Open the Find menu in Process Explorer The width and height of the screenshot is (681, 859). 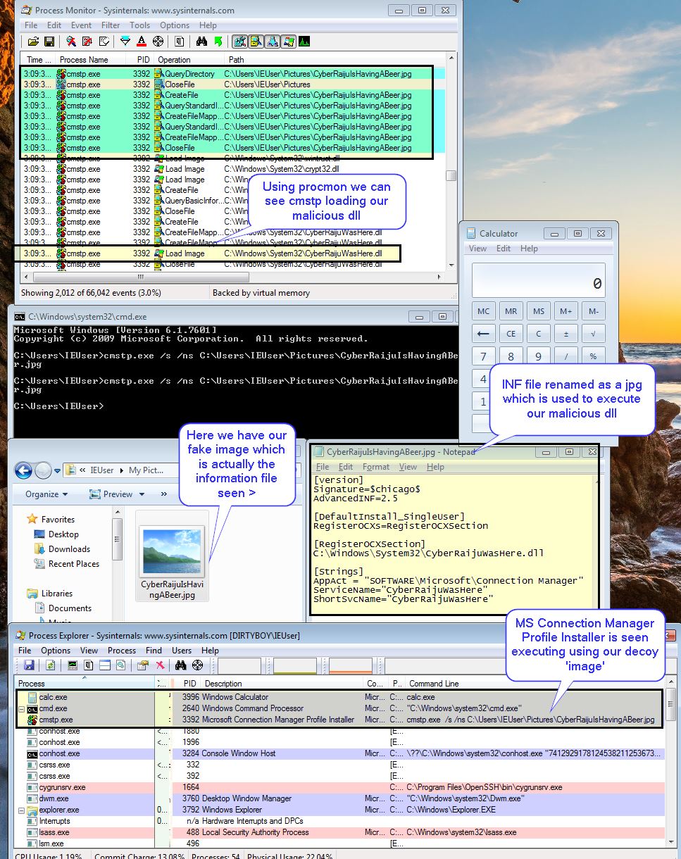[x=154, y=651]
